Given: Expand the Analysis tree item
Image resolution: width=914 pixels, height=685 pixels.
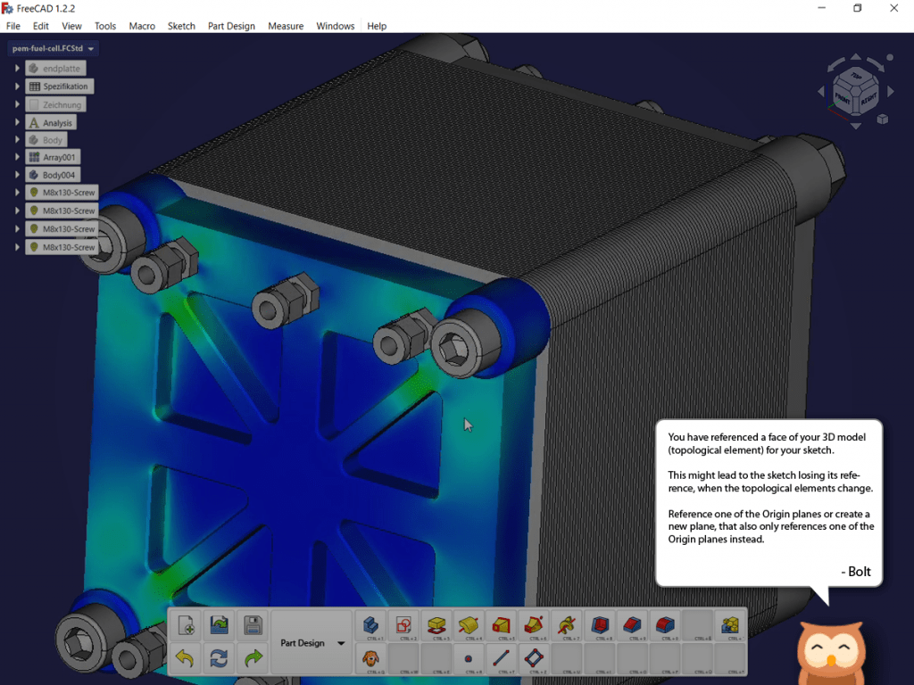Looking at the screenshot, I should pyautogui.click(x=17, y=123).
